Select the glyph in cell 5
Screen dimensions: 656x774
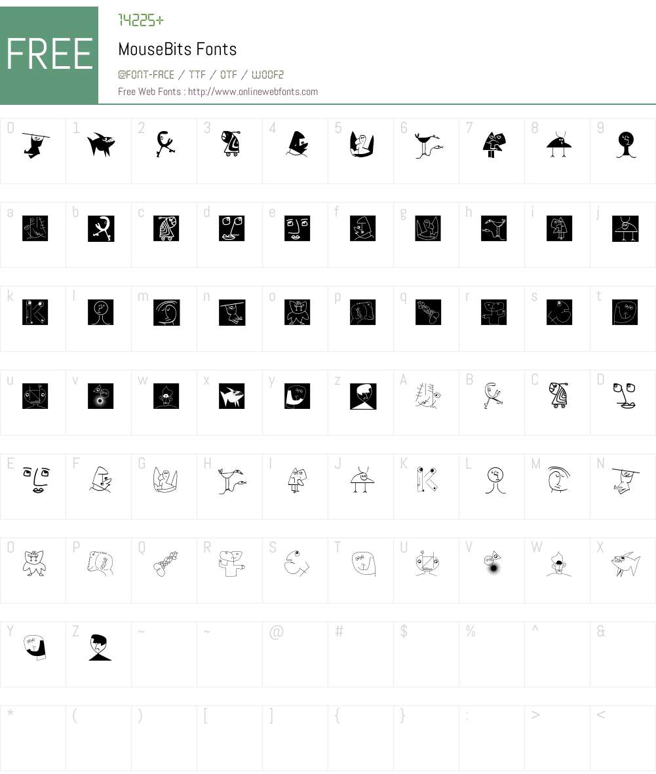click(x=362, y=144)
